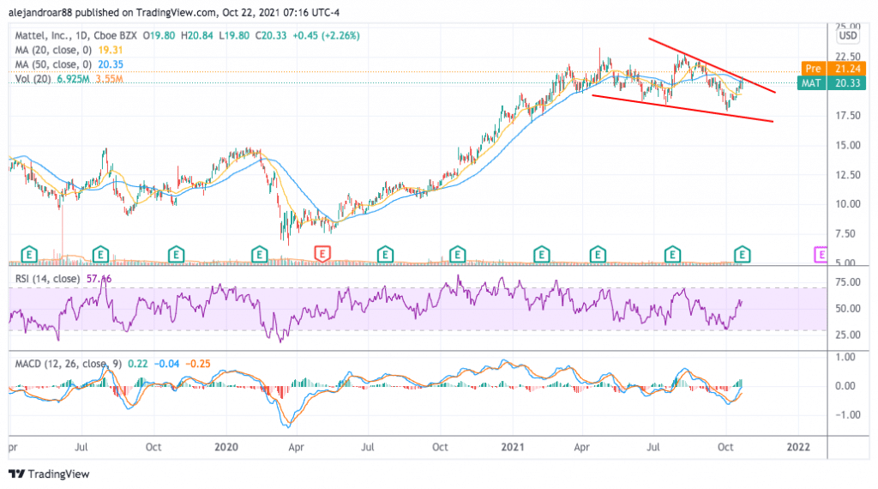Click the MA 50 value 20.35
This screenshot has height=489, width=878.
(x=111, y=64)
